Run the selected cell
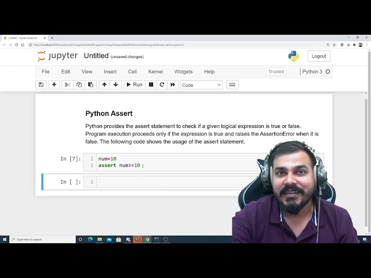371x278 pixels. pyautogui.click(x=134, y=85)
